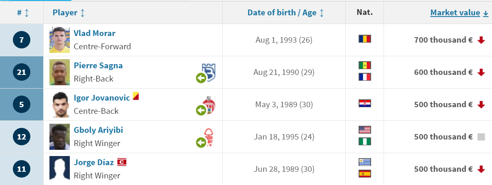Click Pierre Sagna's club crest icon

[209, 72]
